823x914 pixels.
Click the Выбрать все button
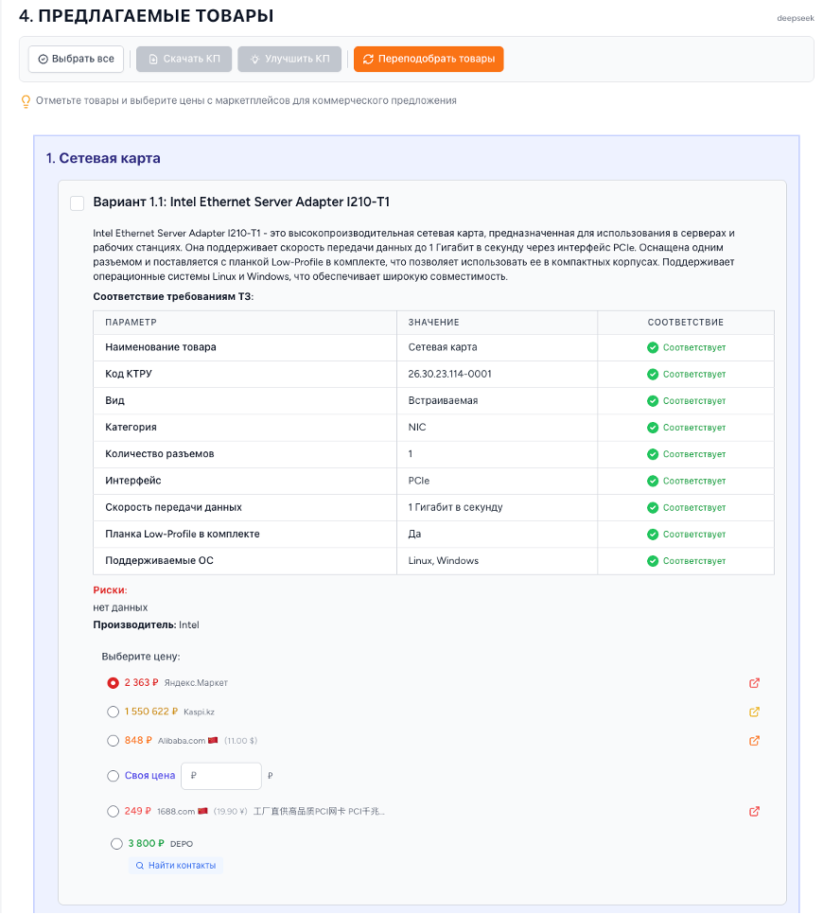(76, 59)
